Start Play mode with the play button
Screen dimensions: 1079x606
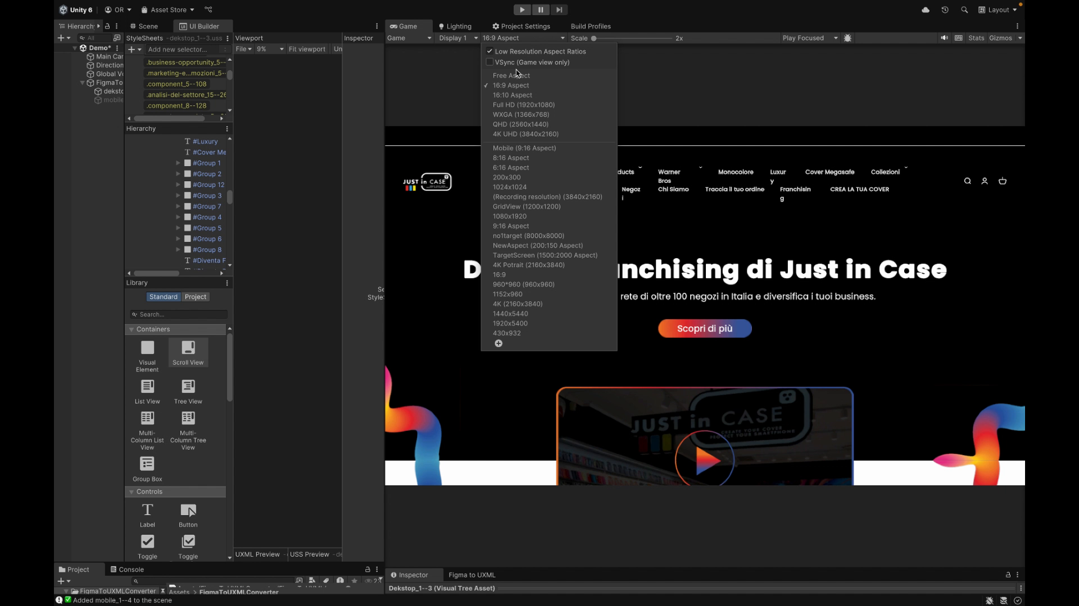tap(522, 10)
